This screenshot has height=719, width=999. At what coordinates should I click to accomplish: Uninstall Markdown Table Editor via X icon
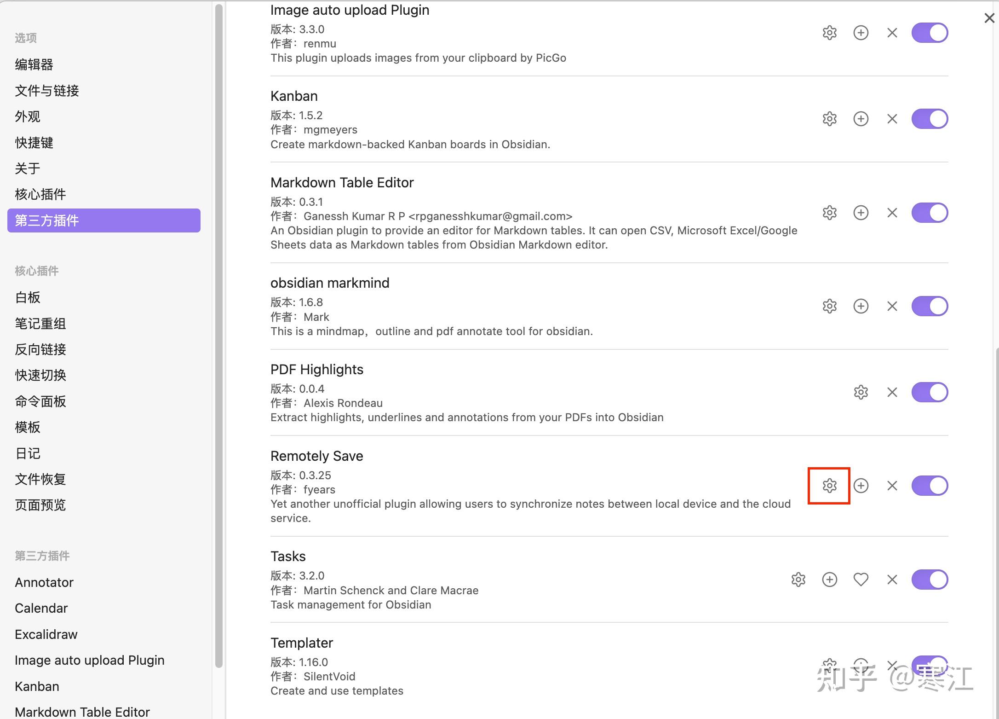892,213
